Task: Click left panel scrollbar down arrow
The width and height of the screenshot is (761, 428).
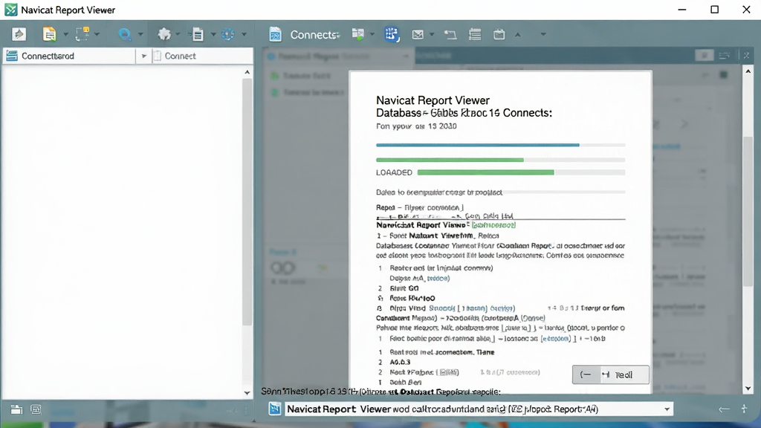Action: (x=247, y=393)
